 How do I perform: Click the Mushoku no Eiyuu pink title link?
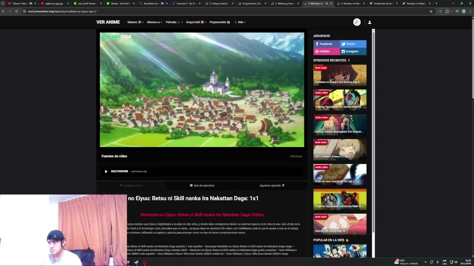point(202,215)
